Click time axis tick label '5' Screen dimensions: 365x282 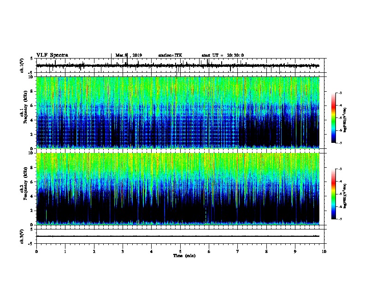coord(180,252)
